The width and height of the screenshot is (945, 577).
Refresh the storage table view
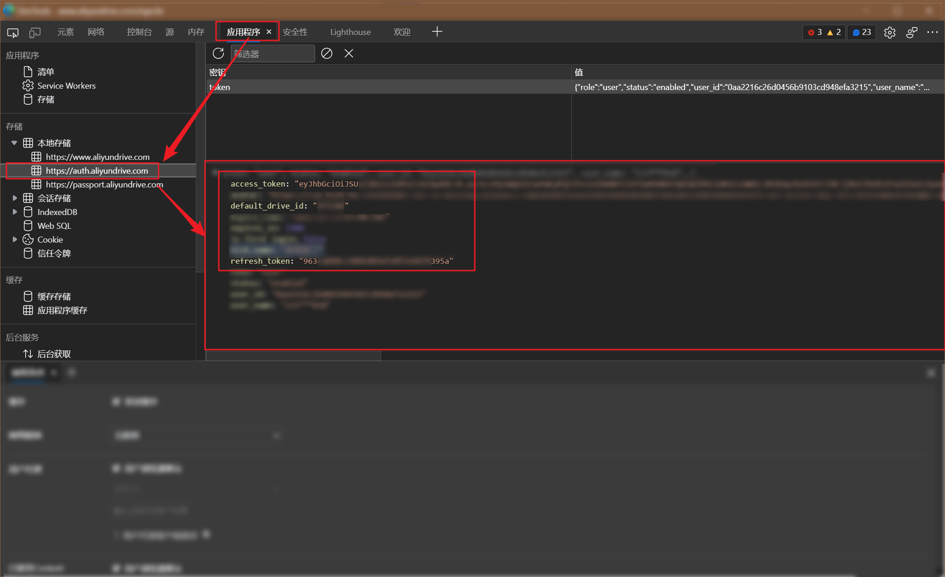point(218,53)
